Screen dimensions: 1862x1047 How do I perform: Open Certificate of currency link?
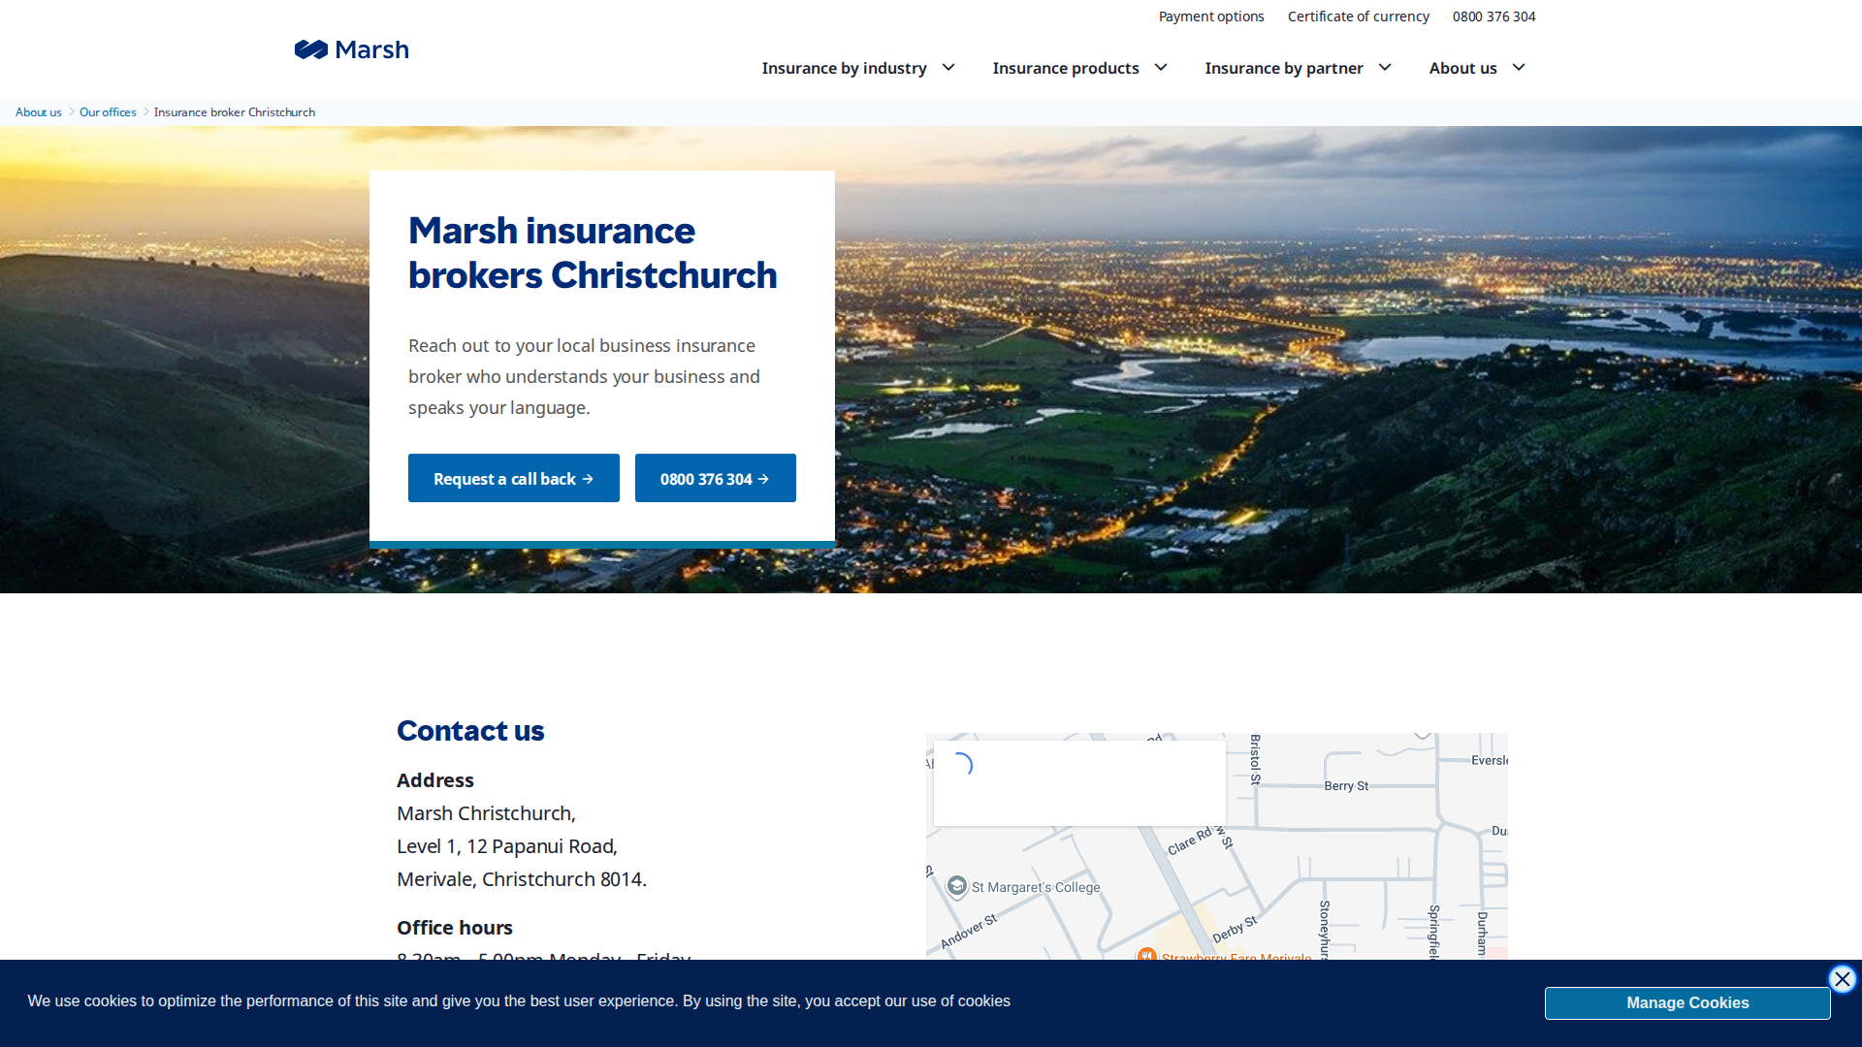click(1358, 16)
